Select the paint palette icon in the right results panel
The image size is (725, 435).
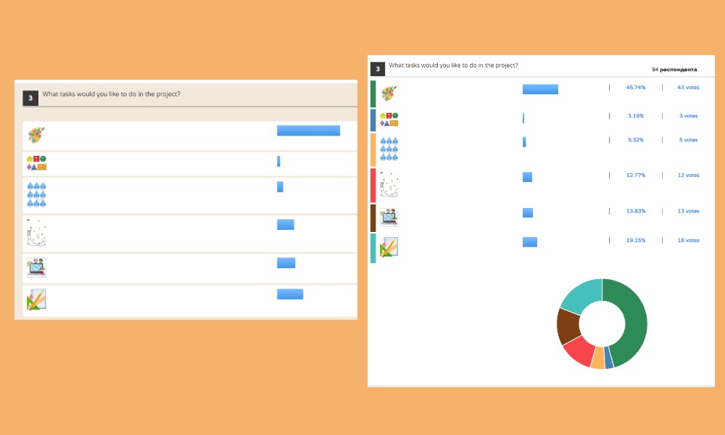(x=389, y=93)
